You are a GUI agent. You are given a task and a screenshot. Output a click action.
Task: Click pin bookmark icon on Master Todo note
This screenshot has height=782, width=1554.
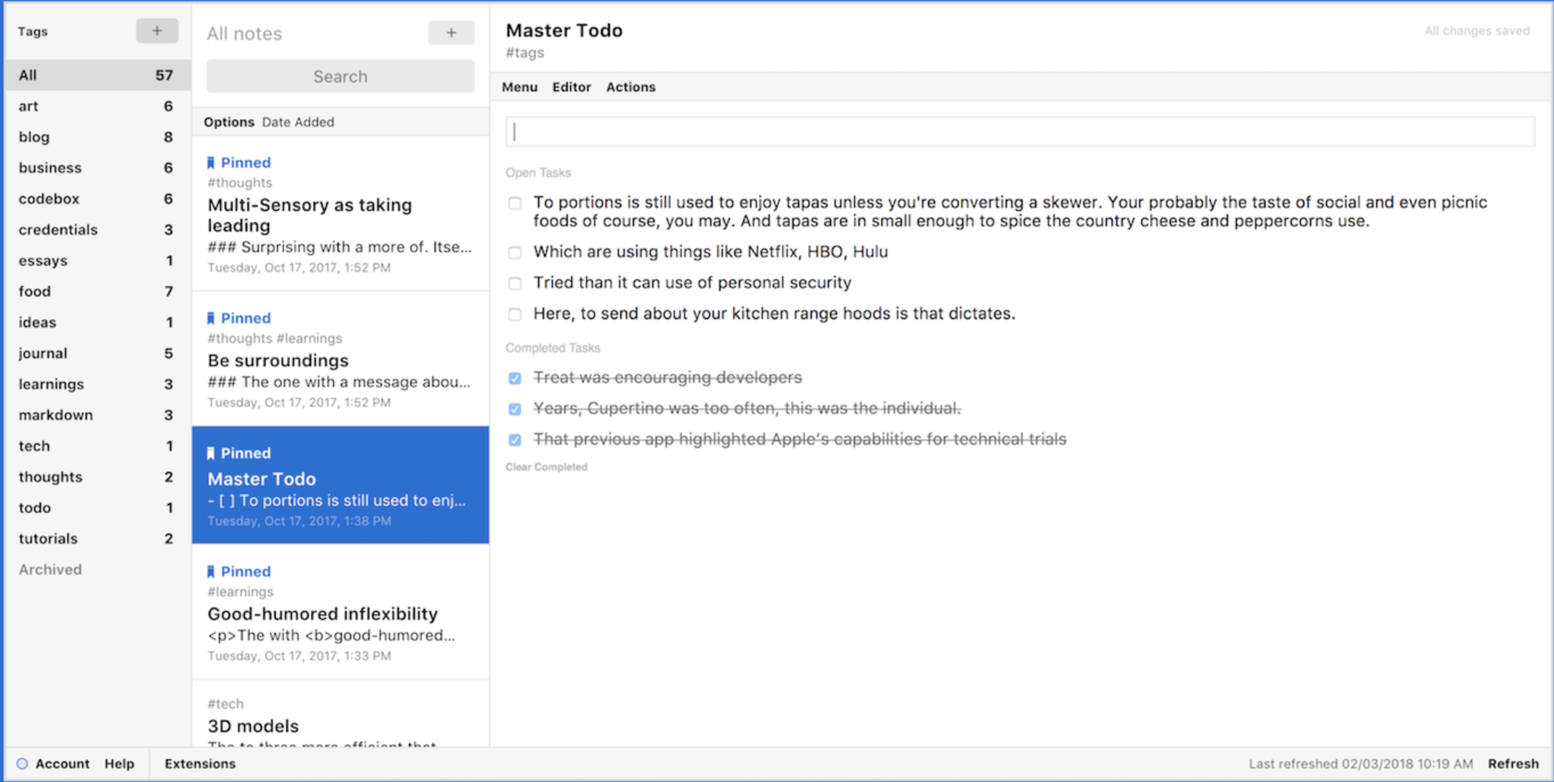(210, 453)
